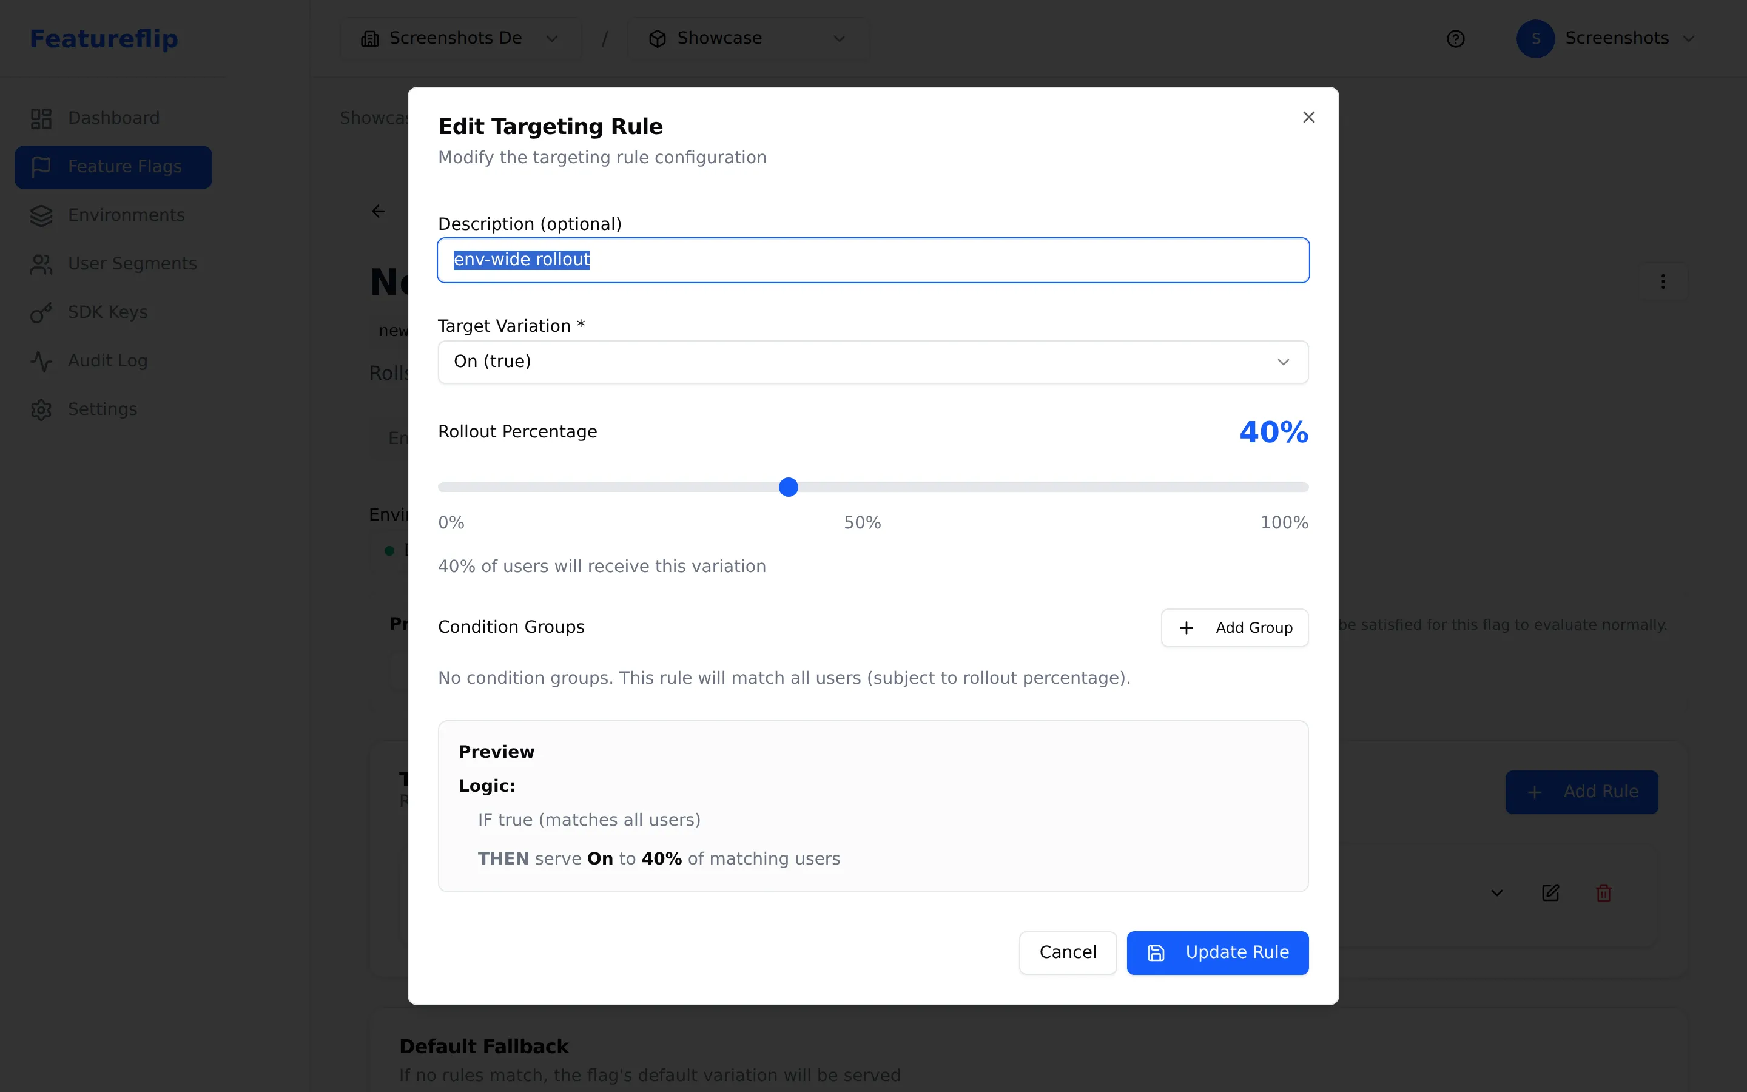Add a new condition group
Viewport: 1747px width, 1092px height.
tap(1234, 628)
